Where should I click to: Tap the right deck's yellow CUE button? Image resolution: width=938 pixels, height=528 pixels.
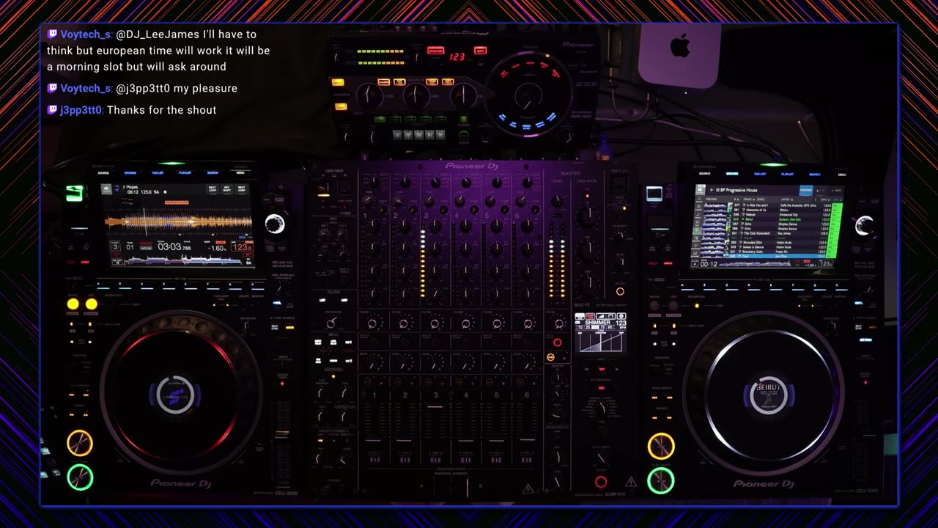(x=660, y=446)
